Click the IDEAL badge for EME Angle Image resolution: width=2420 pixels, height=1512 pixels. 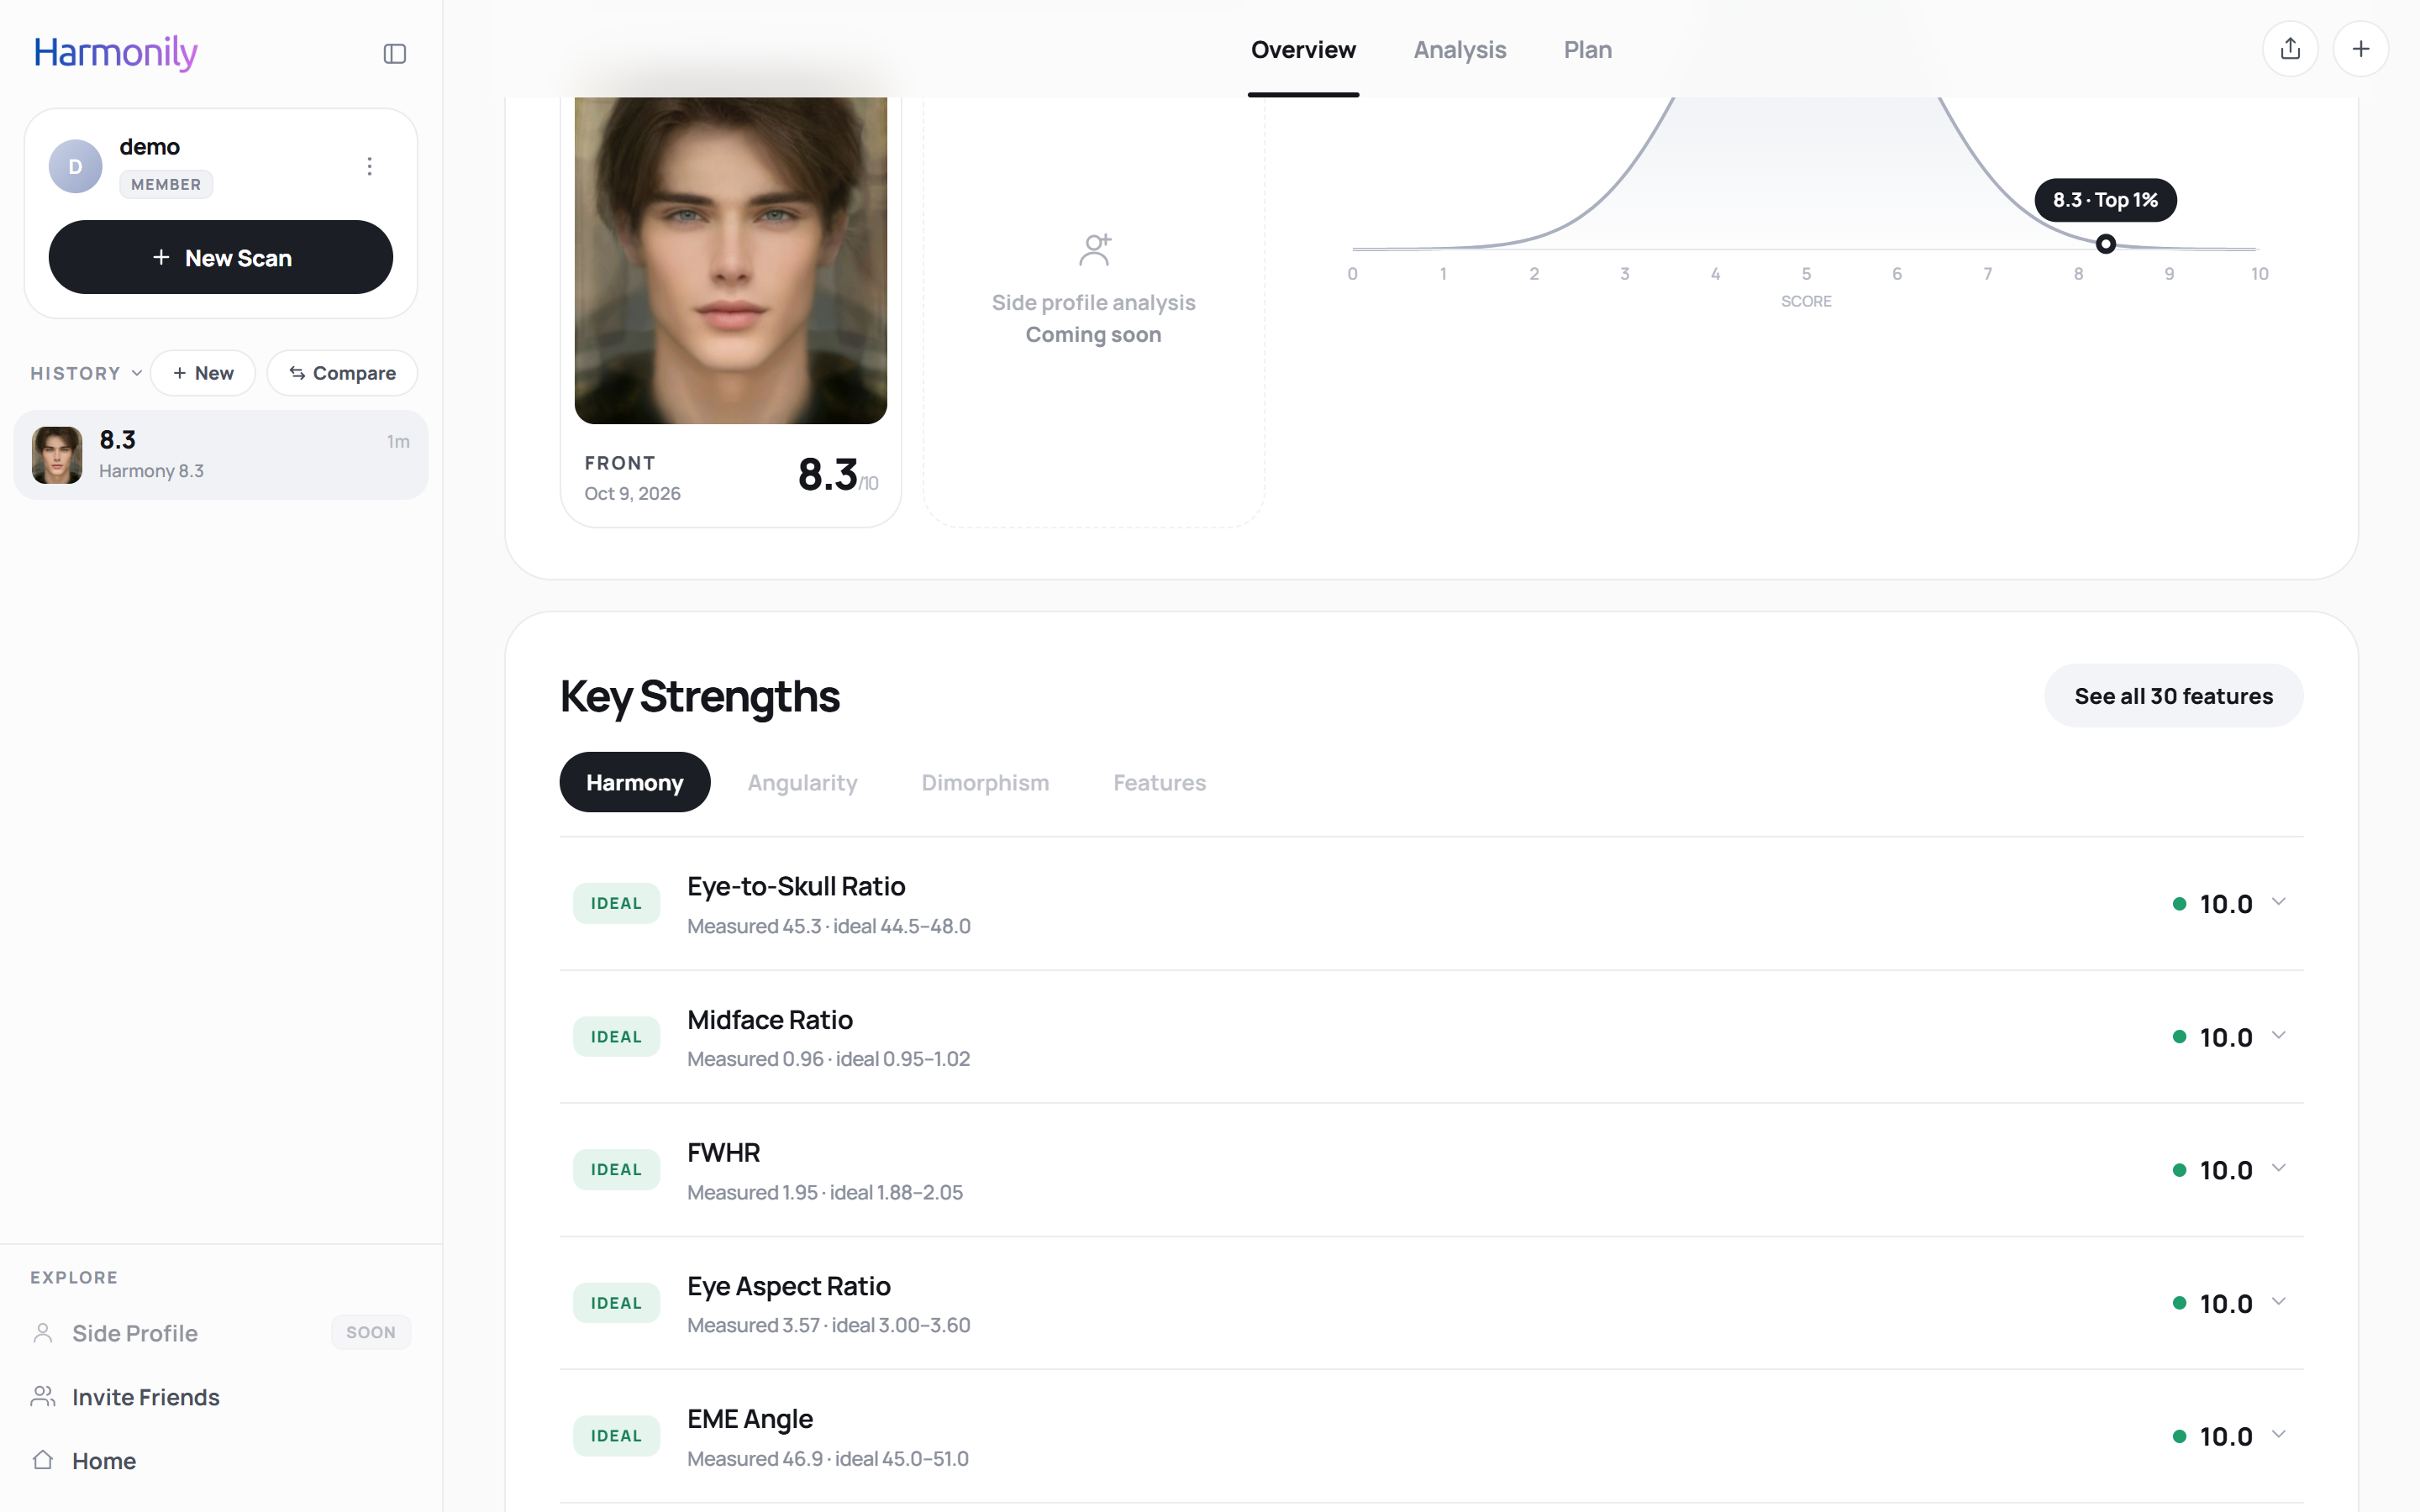click(x=616, y=1435)
